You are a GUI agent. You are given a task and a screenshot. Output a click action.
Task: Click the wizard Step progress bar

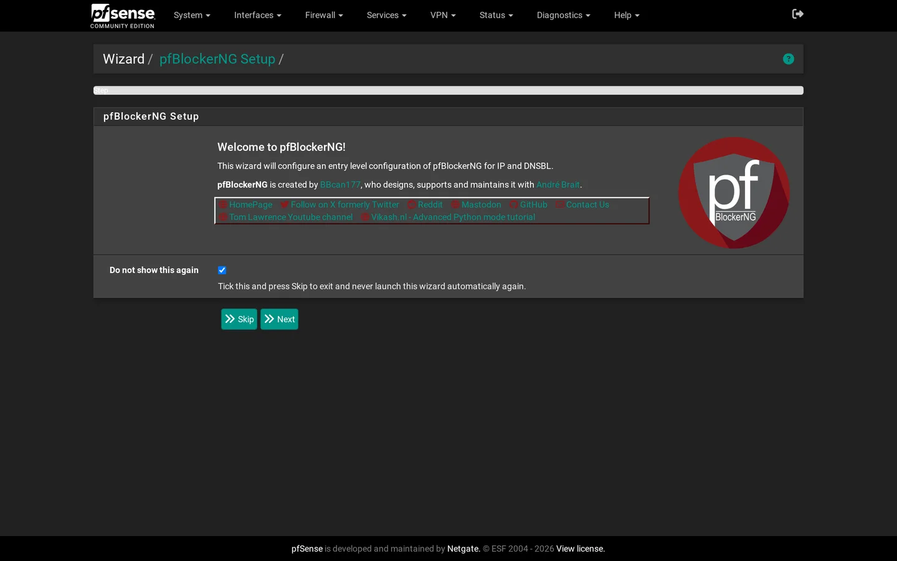click(x=448, y=90)
